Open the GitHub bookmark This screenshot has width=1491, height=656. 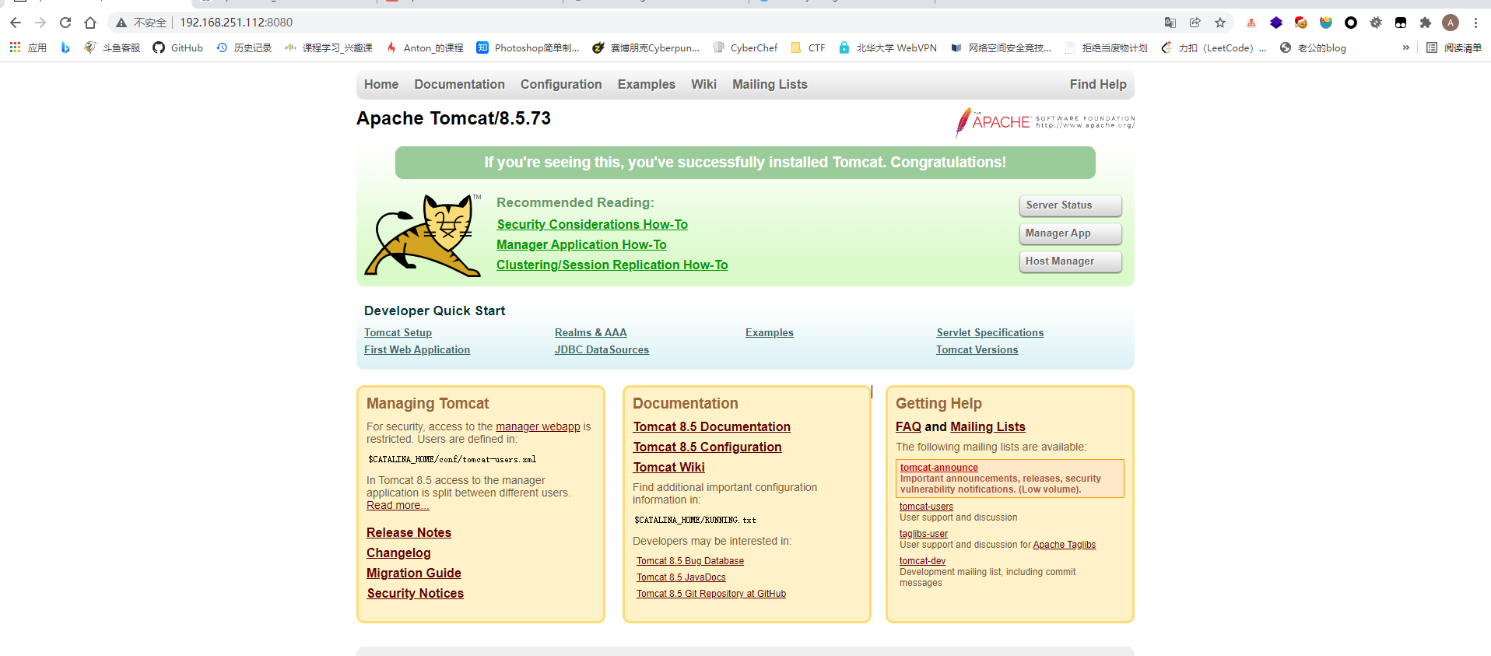[177, 47]
